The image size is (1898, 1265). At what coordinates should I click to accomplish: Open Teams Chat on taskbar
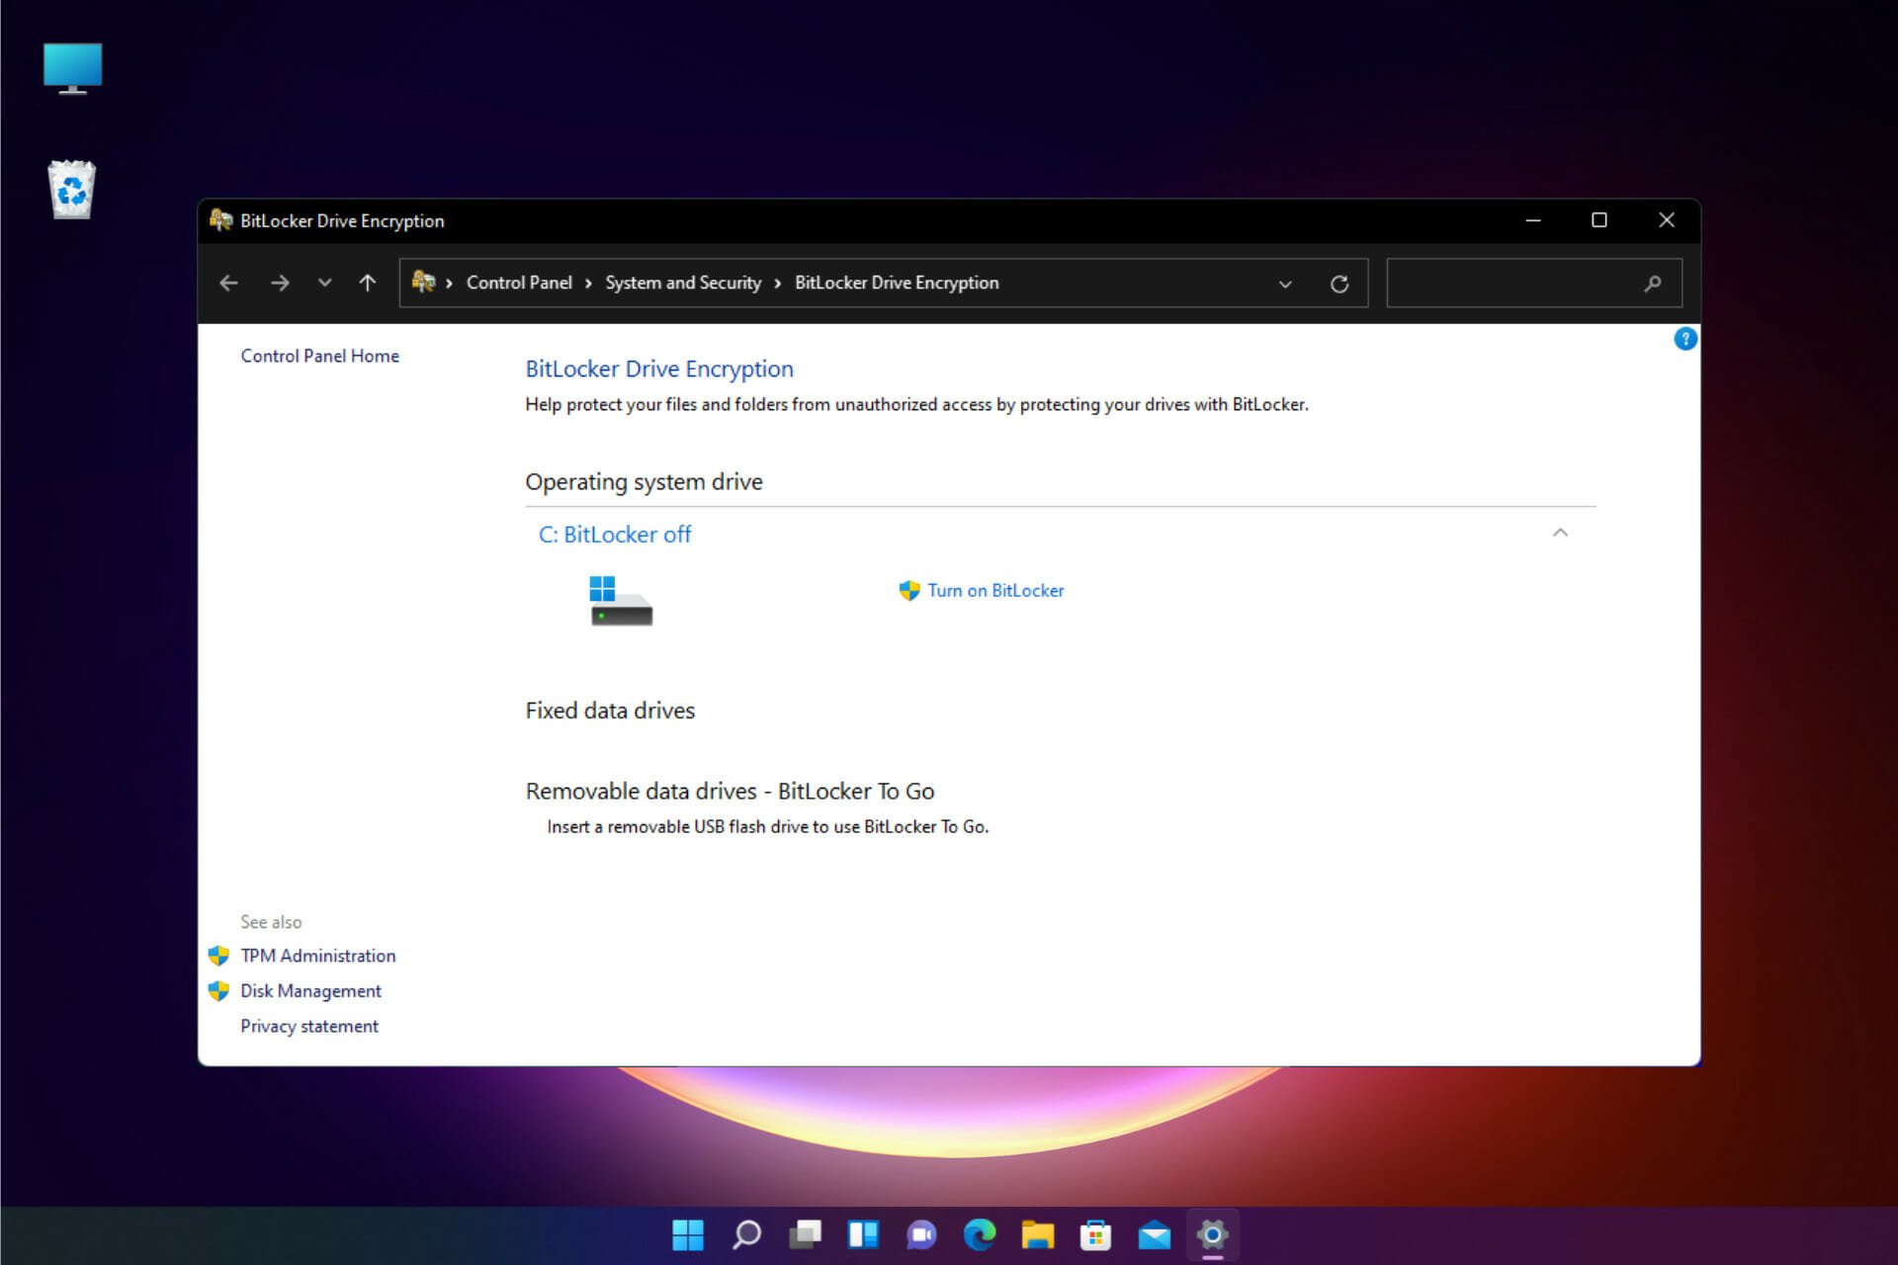point(921,1235)
